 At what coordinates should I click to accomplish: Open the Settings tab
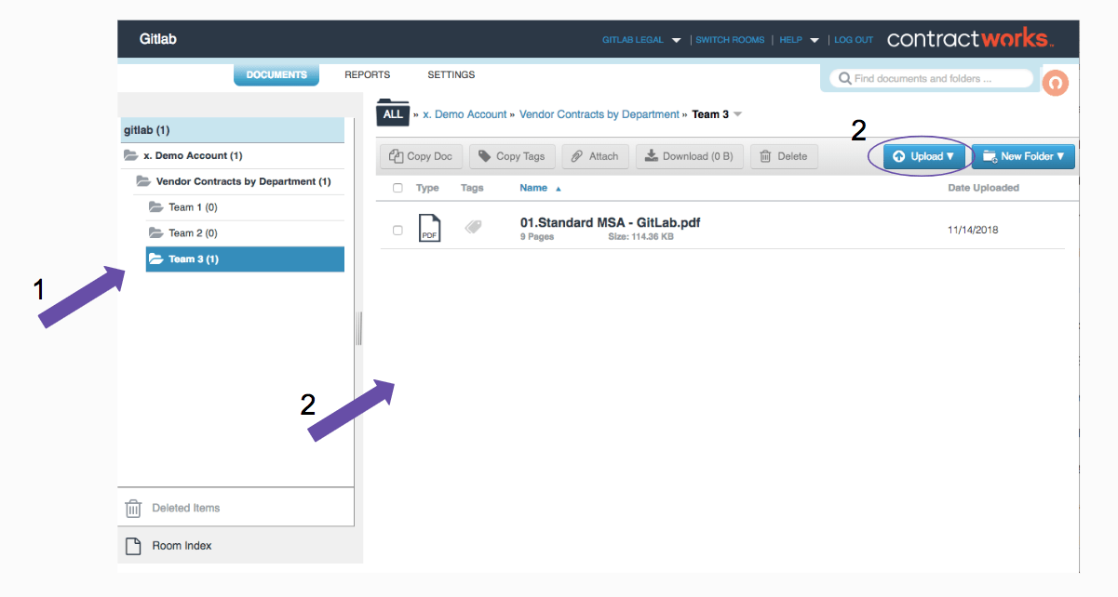click(x=451, y=74)
